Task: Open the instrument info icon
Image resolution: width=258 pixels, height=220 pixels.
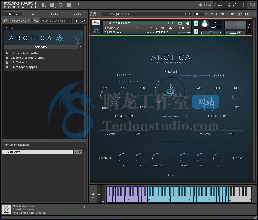Action: 188,23
